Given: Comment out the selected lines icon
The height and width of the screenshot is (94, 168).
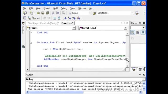Looking at the screenshot, I should tap(55, 18).
